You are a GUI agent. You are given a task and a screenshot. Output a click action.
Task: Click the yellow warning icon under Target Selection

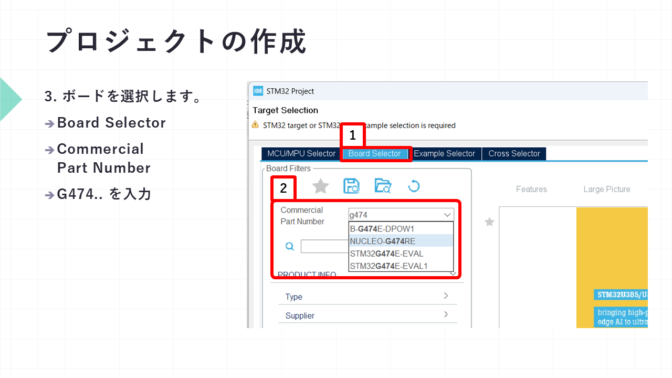(x=255, y=125)
